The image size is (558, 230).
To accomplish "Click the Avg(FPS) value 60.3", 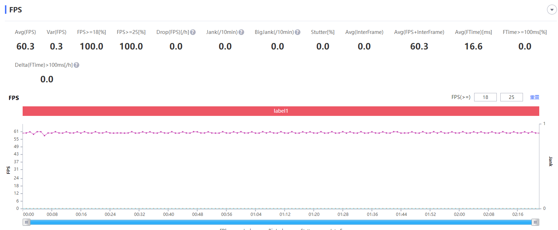I will point(25,46).
